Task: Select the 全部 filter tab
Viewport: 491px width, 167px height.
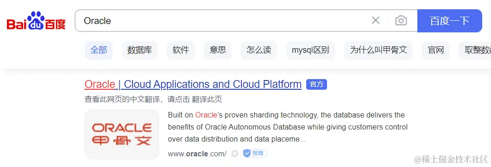Action: click(99, 50)
